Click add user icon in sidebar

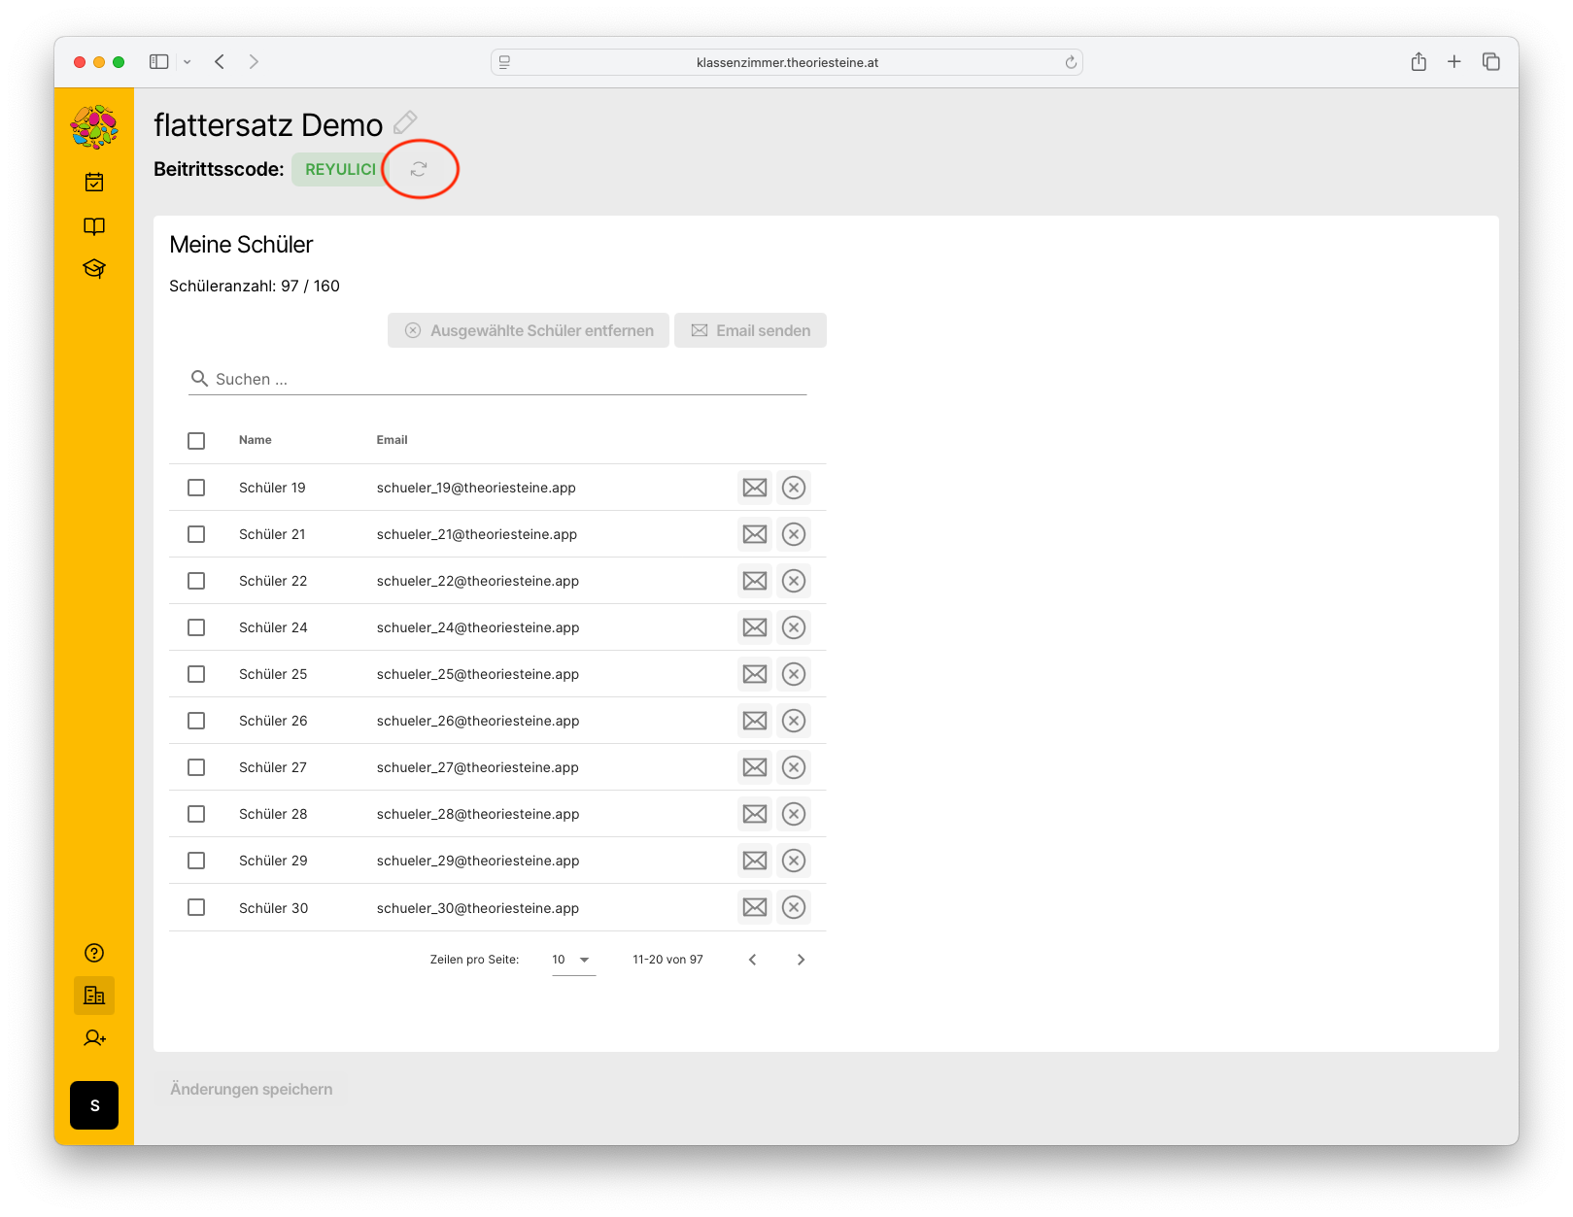pyautogui.click(x=94, y=1038)
